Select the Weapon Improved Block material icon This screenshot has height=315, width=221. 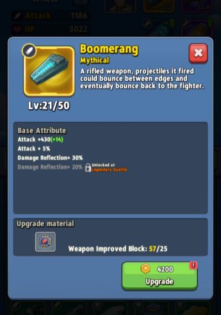45,242
